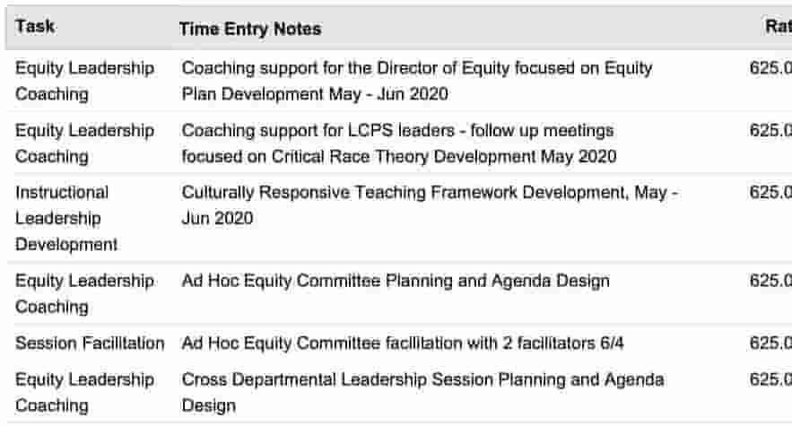
Task: Click the Rate column header
Action: coord(779,26)
